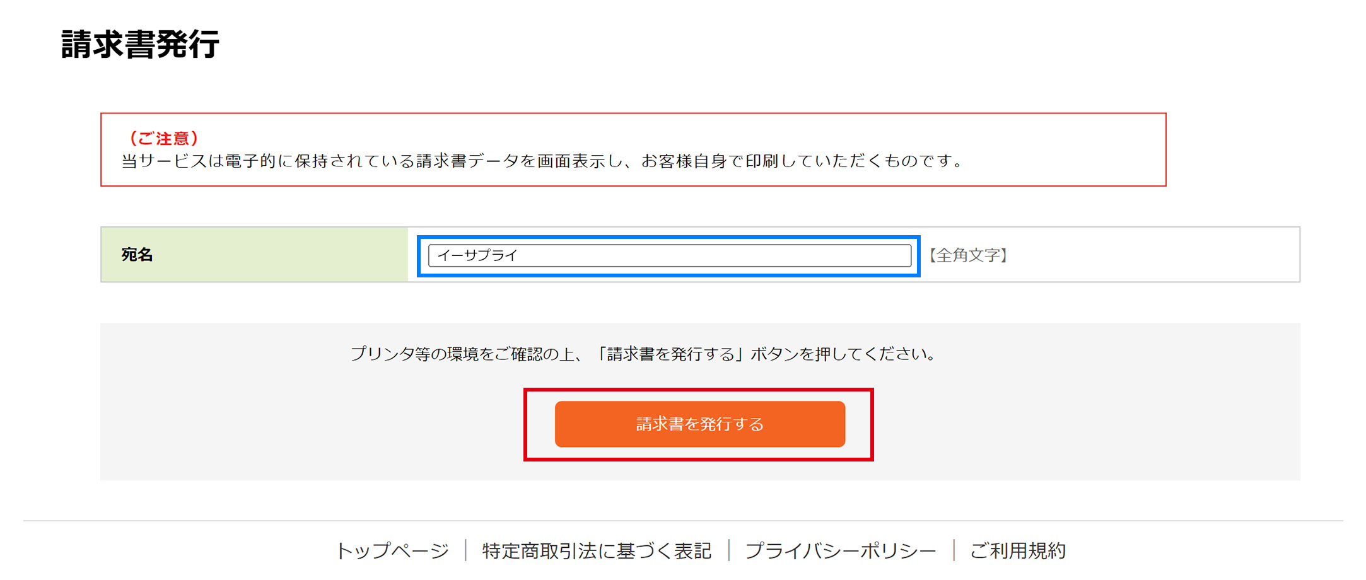1366x580 pixels.
Task: Click the 【全角文字】 hint text
Action: (968, 255)
